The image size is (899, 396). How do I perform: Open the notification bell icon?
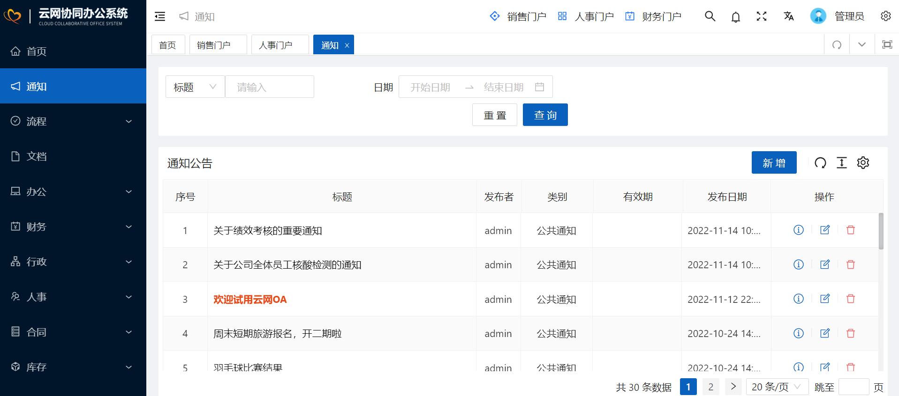[x=736, y=17]
